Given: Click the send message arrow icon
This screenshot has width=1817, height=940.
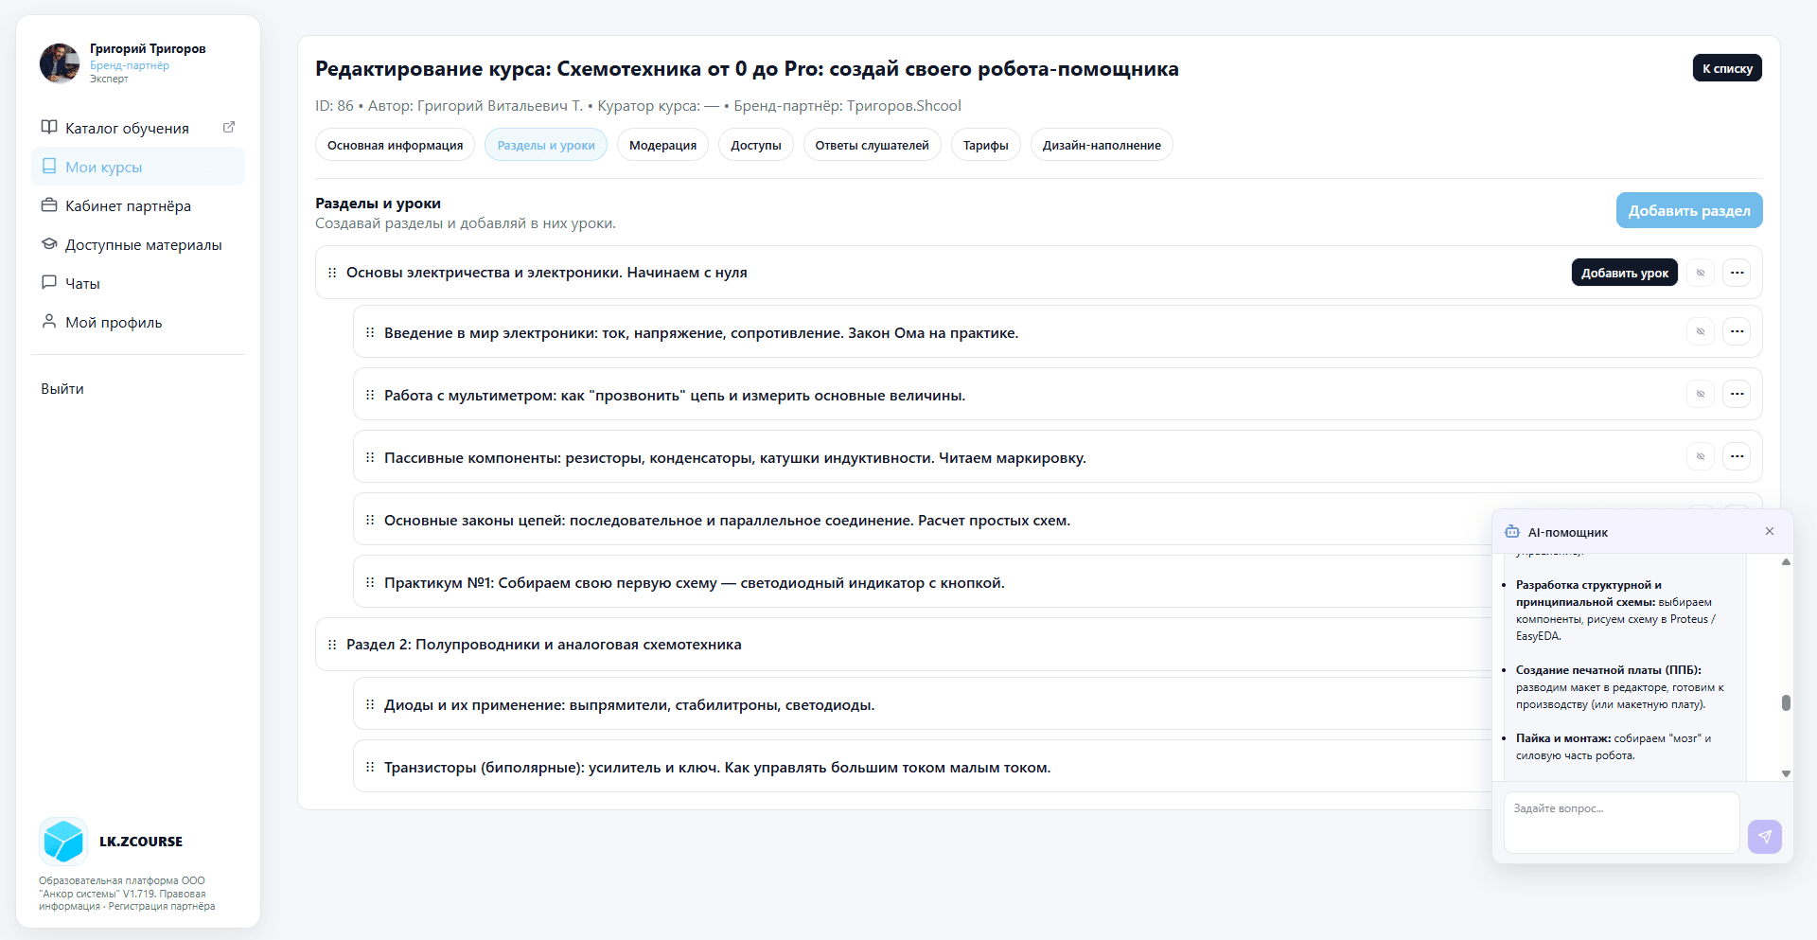Looking at the screenshot, I should tap(1764, 837).
